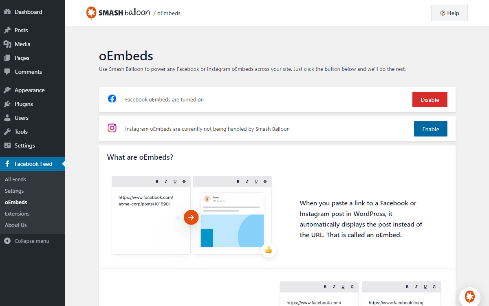The width and height of the screenshot is (489, 306).
Task: Open the Help button
Action: pos(449,13)
